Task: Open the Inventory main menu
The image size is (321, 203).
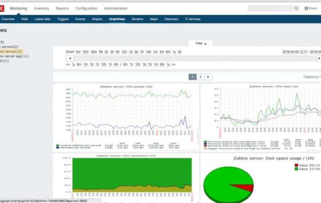Action: (x=41, y=9)
